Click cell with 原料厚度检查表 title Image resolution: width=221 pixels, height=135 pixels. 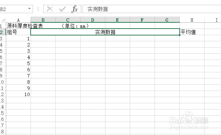19,26
